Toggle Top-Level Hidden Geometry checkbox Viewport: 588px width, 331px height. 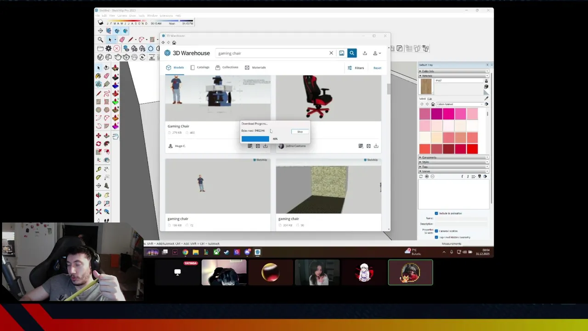(x=436, y=237)
